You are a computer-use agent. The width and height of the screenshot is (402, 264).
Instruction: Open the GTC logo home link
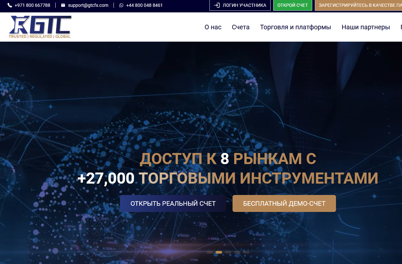(40, 27)
